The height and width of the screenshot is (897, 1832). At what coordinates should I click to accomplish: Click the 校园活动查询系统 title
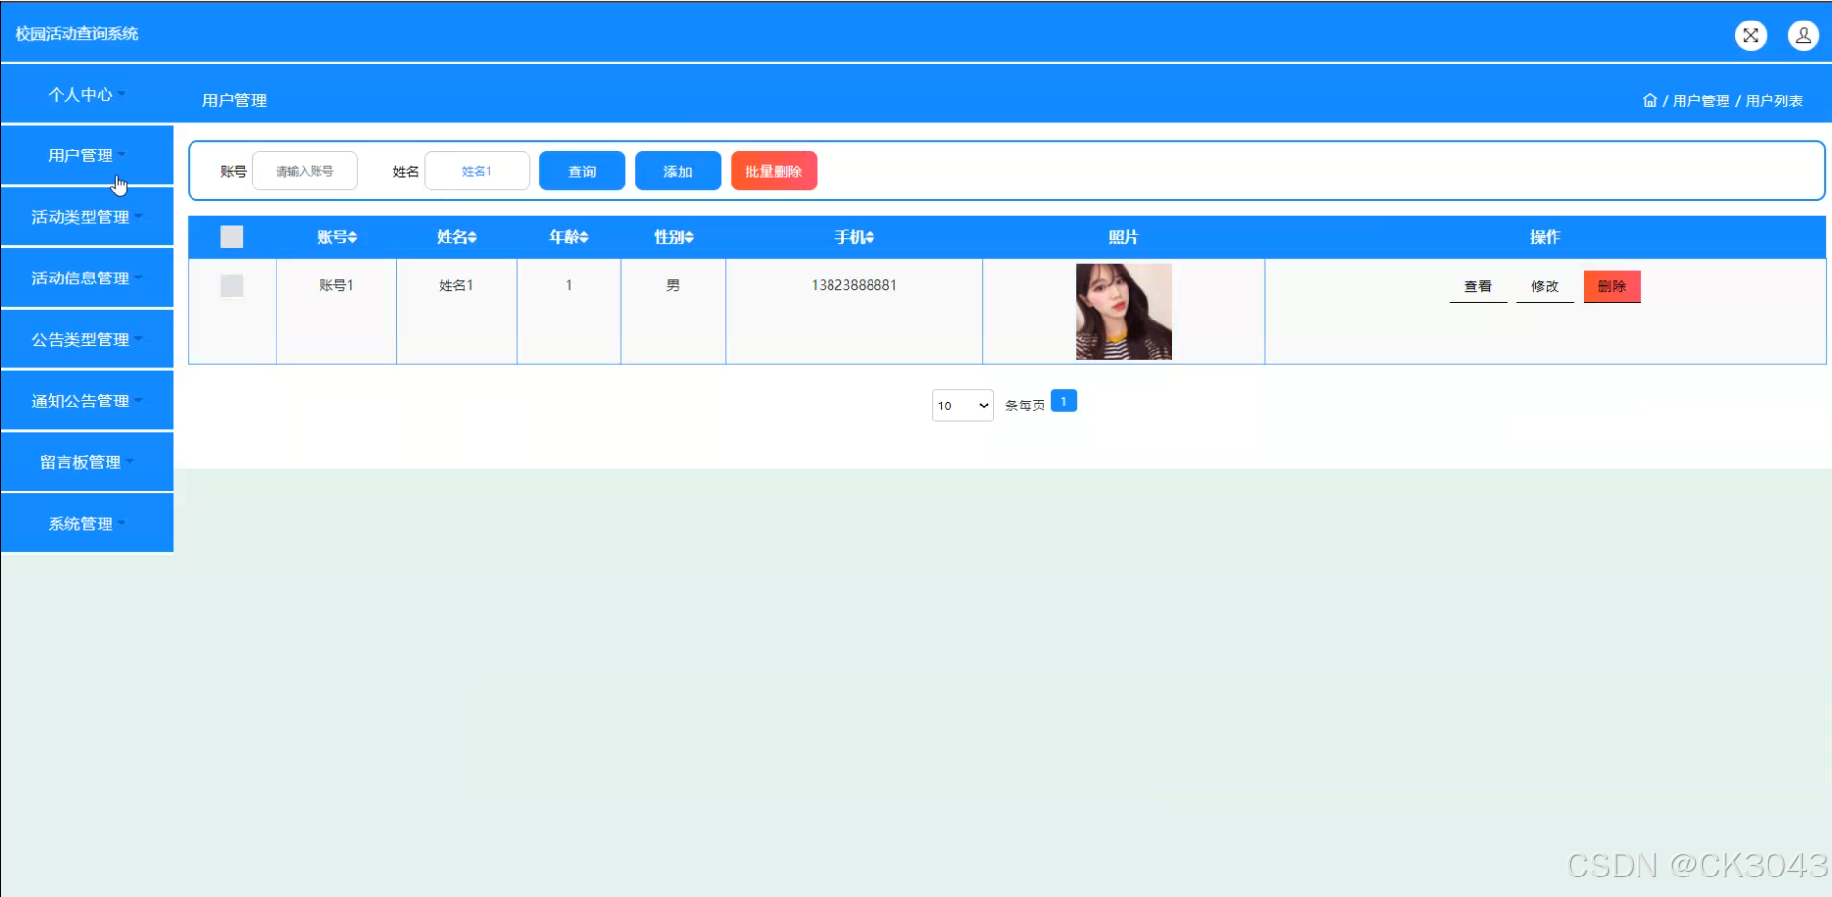coord(76,34)
